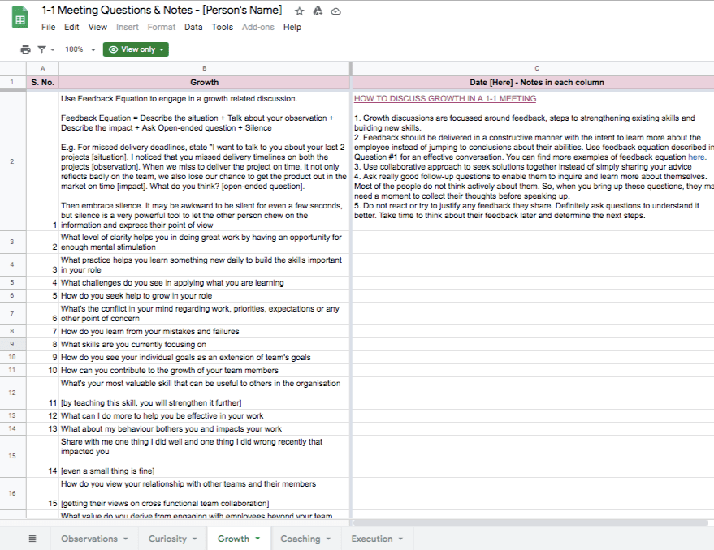Select cell 'What about my behaviour bothers you'
Viewport: 714px width, 550px height.
pos(205,428)
